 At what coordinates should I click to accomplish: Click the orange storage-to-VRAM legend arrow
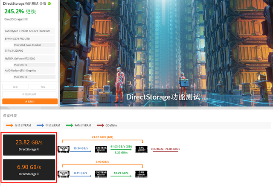click(9, 125)
